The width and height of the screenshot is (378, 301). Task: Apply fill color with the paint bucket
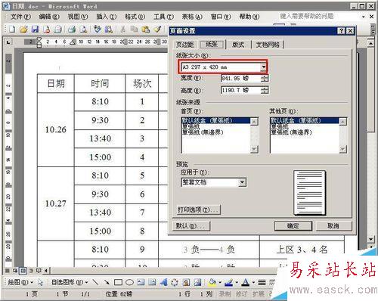click(x=212, y=282)
